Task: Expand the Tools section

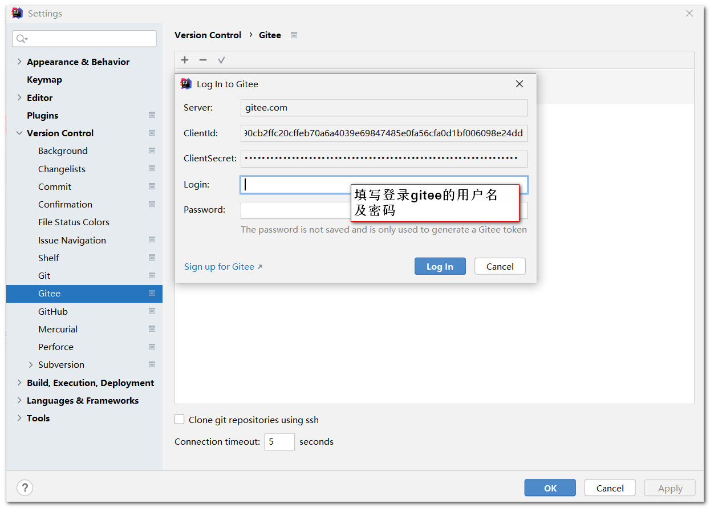Action: pos(19,418)
